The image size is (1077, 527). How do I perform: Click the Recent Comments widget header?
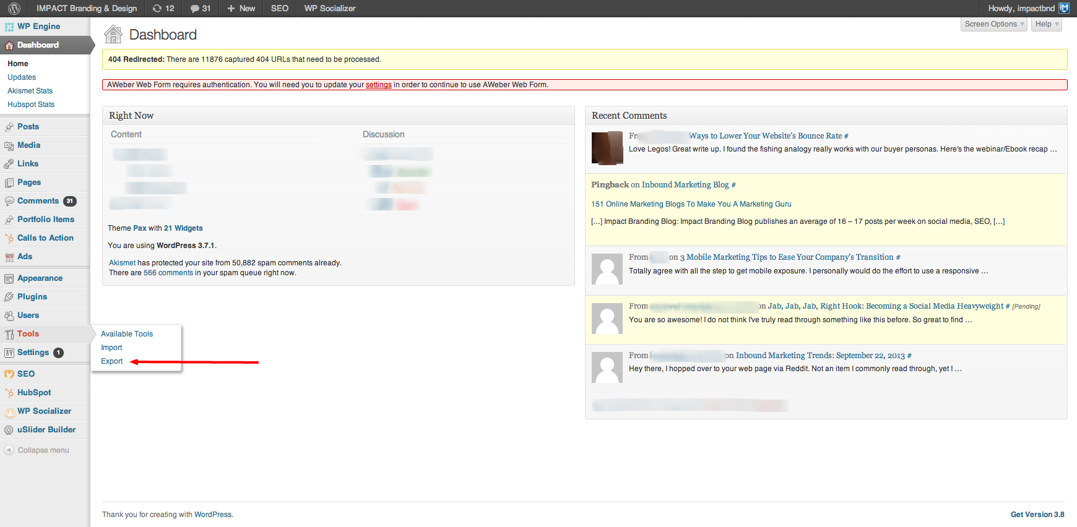click(826, 116)
